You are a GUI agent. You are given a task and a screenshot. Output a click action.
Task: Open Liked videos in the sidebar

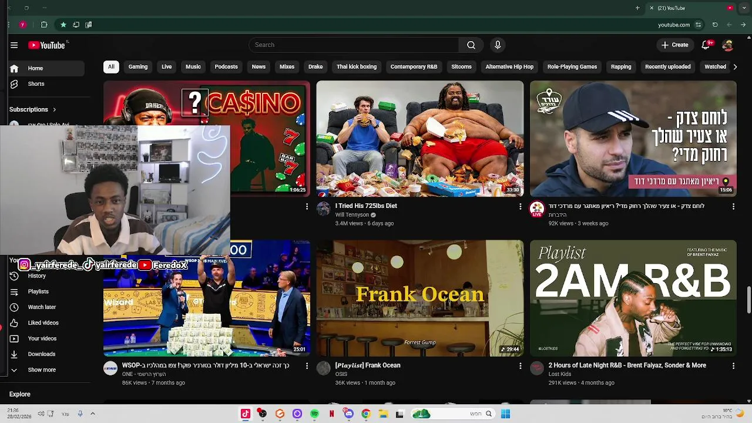(x=46, y=323)
